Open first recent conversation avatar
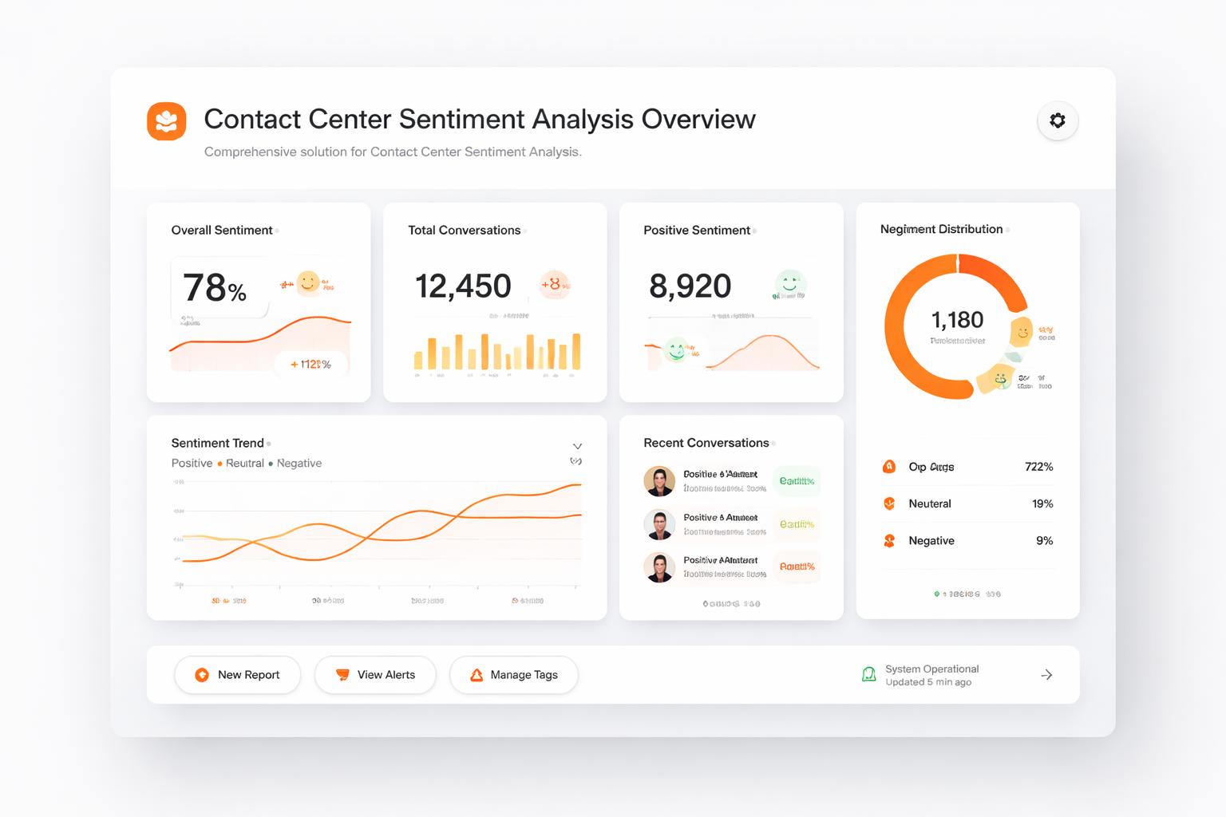Image resolution: width=1226 pixels, height=817 pixels. coord(659,481)
